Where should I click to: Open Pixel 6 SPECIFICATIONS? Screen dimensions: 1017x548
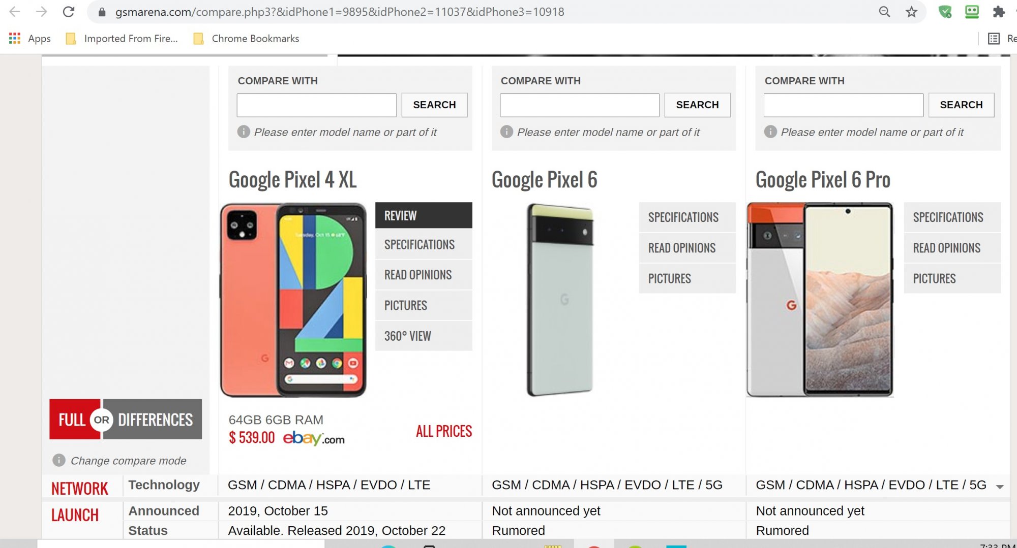point(687,217)
